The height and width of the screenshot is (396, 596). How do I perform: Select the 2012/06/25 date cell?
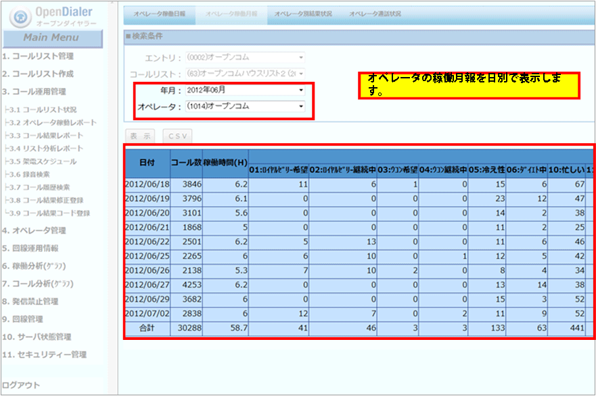[x=147, y=256]
